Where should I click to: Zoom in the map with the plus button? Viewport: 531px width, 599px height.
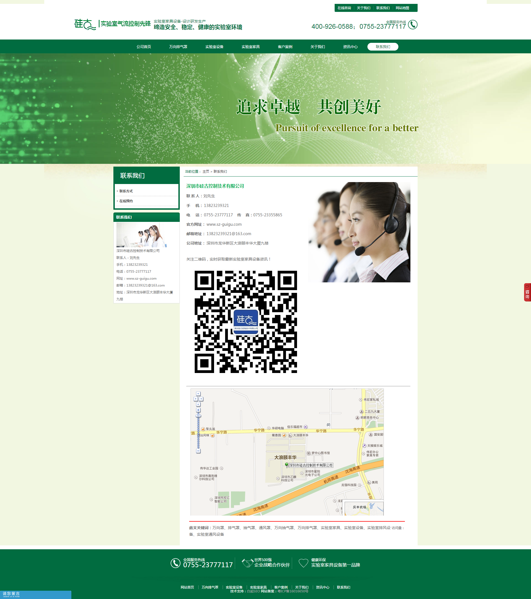(198, 410)
